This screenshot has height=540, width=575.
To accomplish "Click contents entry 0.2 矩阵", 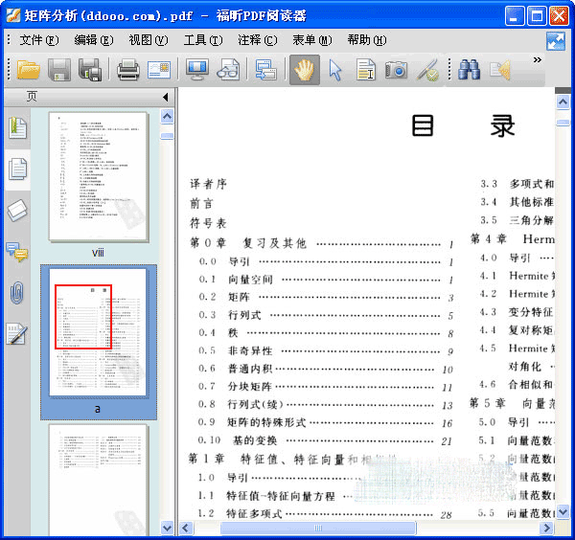I will click(327, 297).
